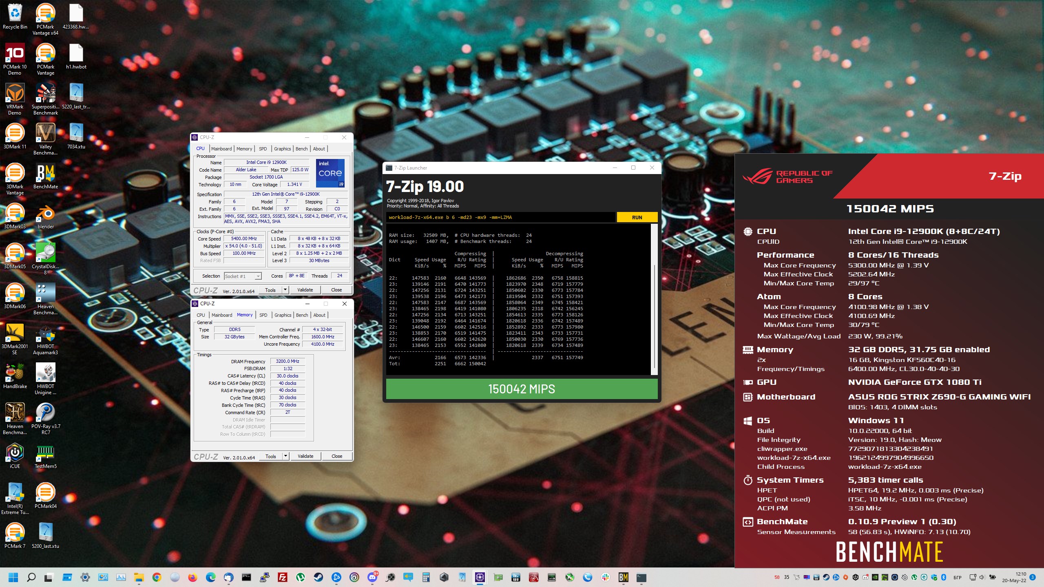Open the 3DMark 11 desktop shortcut
The height and width of the screenshot is (587, 1044).
(x=15, y=136)
